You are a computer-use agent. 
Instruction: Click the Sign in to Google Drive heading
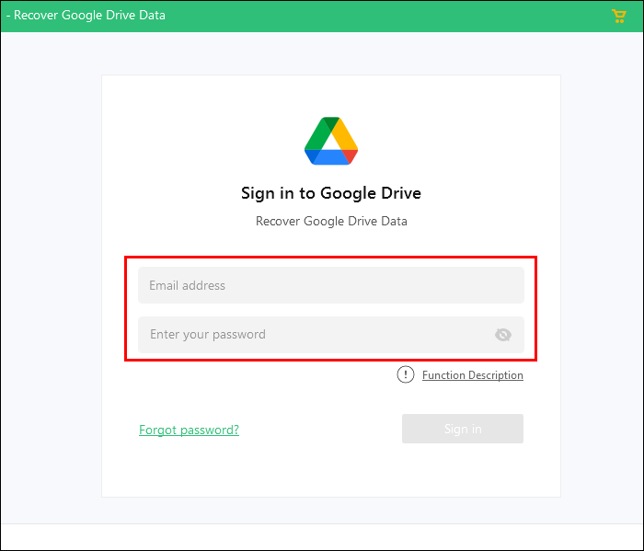click(331, 193)
